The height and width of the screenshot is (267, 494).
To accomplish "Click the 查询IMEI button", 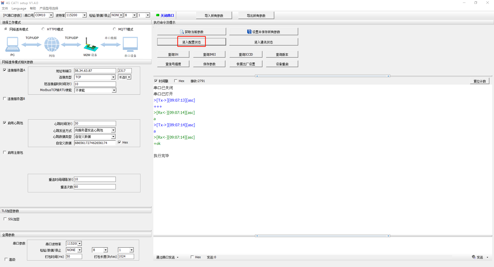I will tap(209, 54).
